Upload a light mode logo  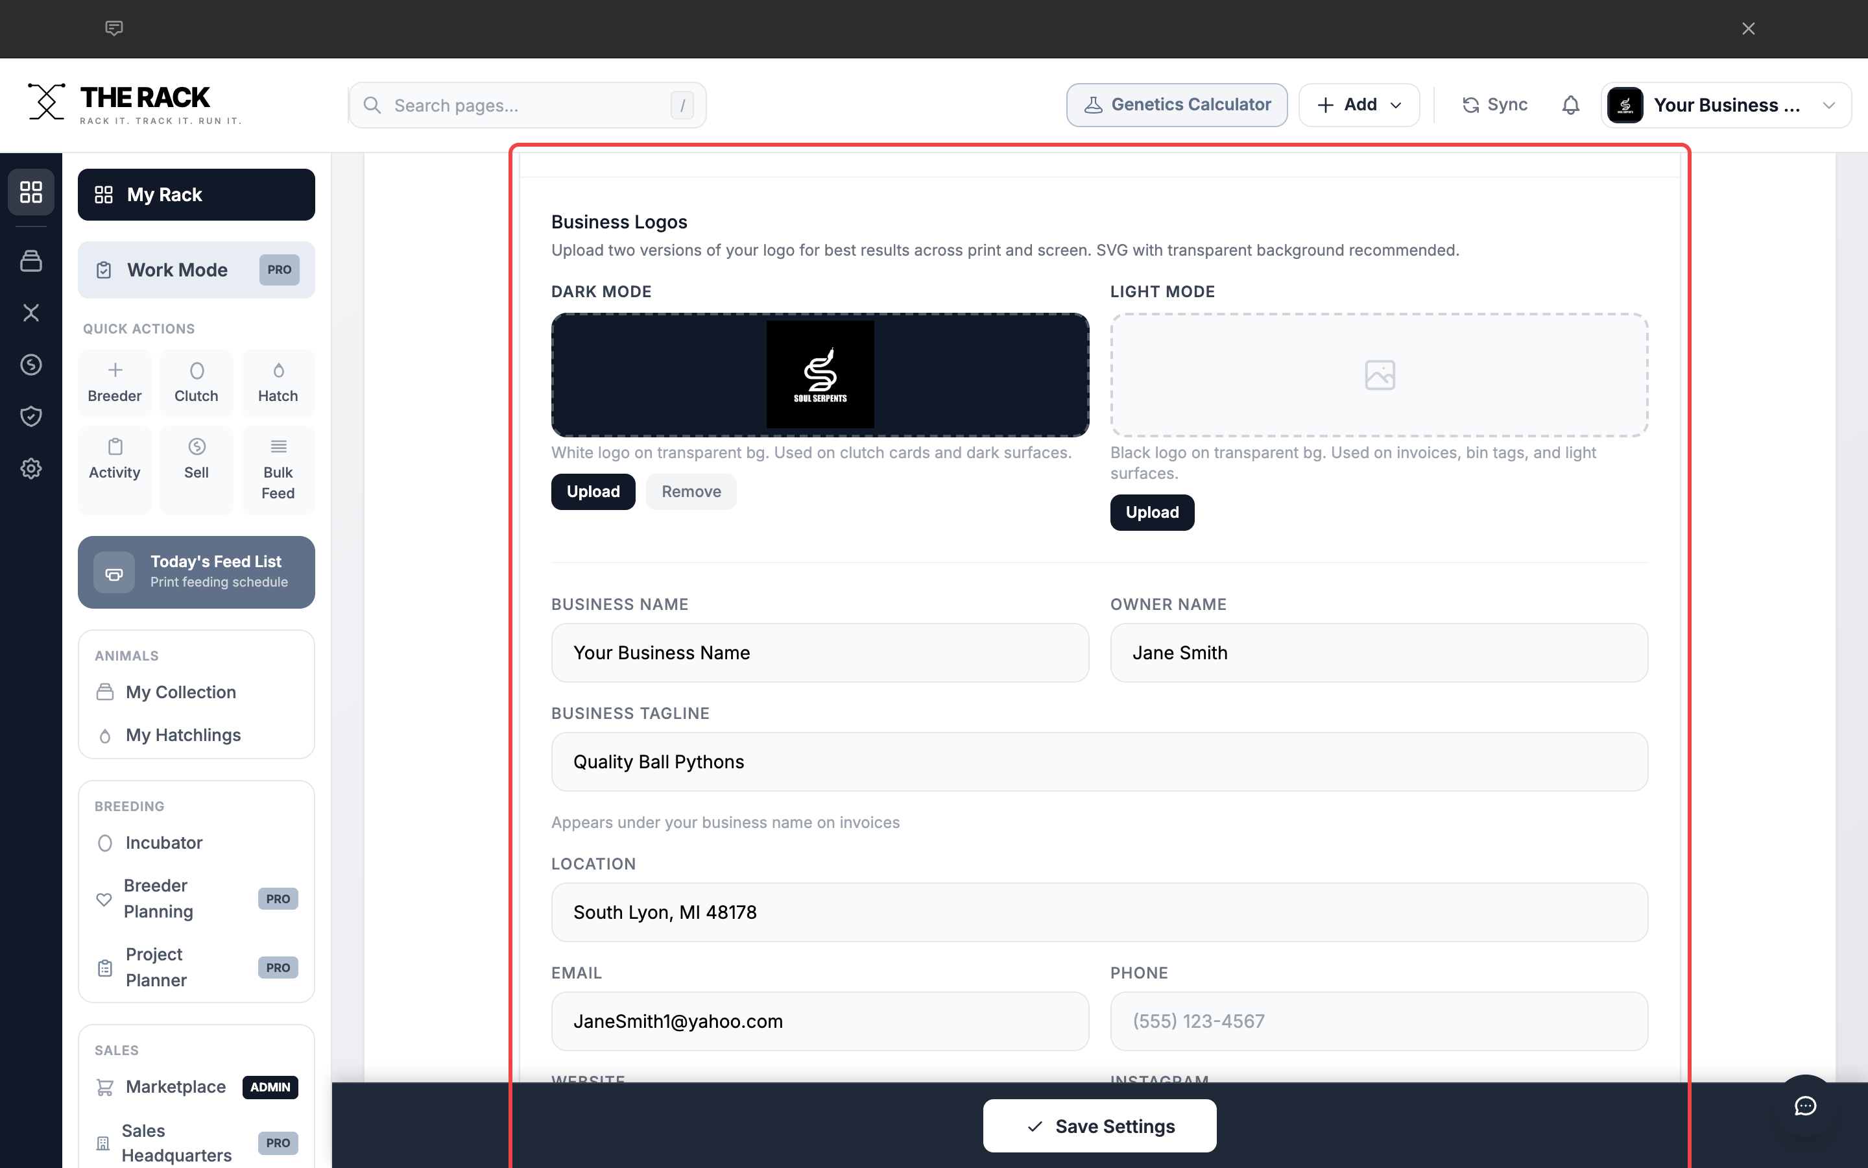click(1152, 512)
